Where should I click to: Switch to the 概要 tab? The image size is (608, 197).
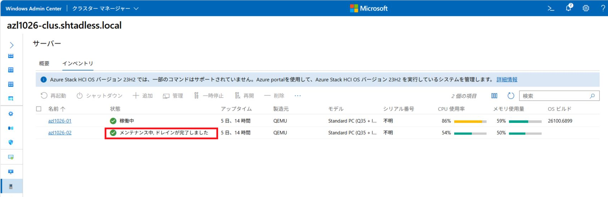[44, 63]
